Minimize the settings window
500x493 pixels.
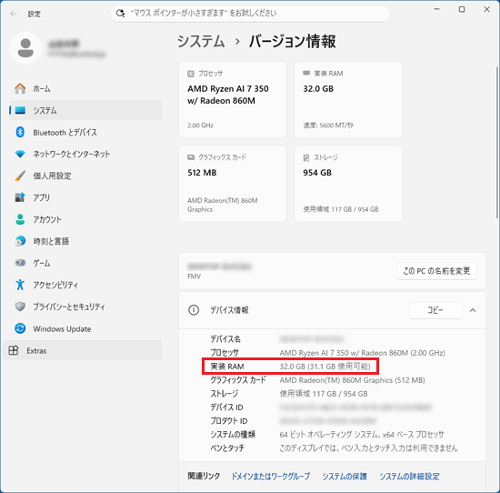pyautogui.click(x=436, y=10)
